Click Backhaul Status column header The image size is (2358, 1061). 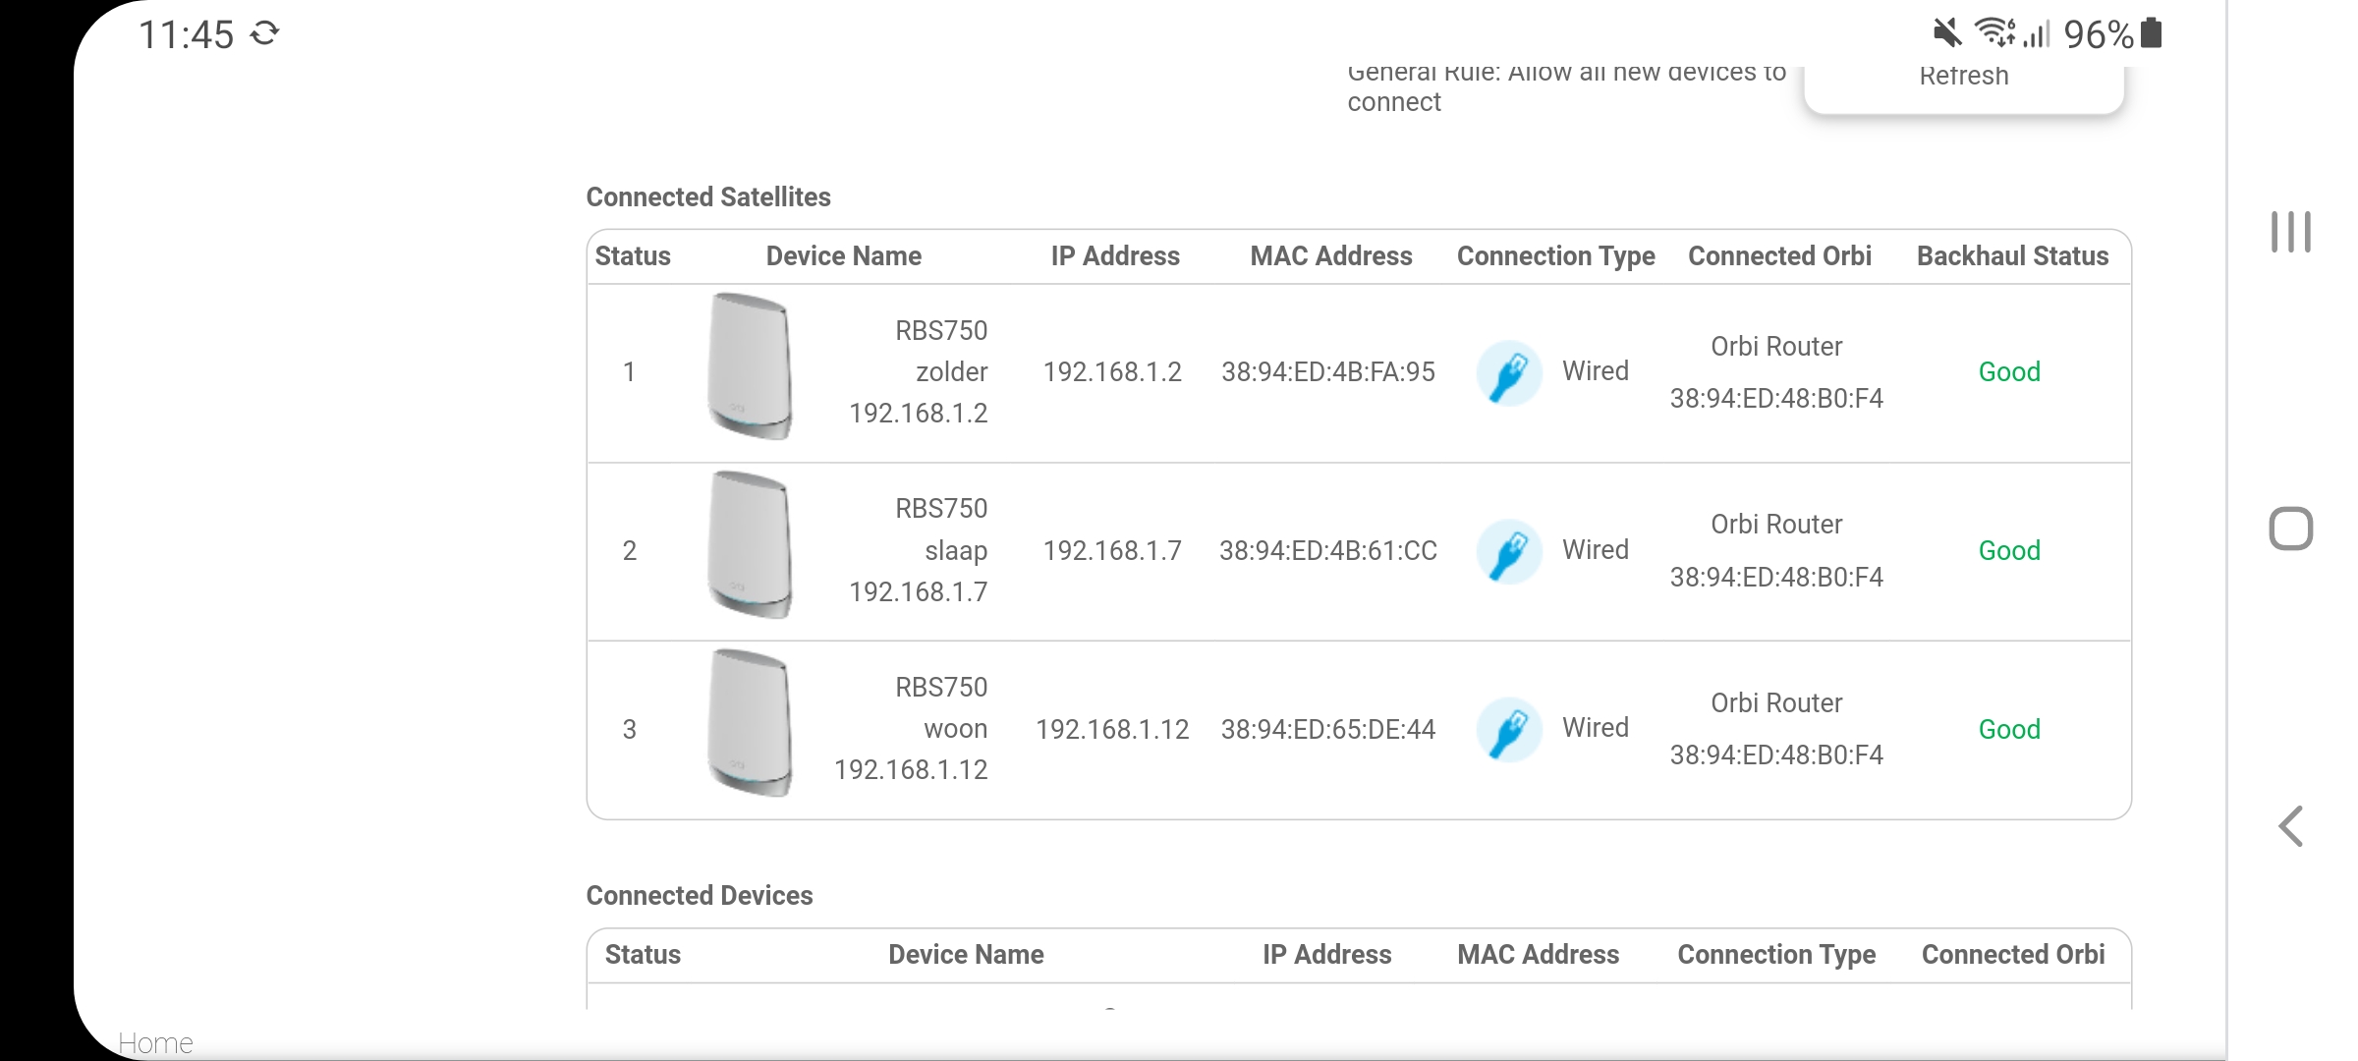(x=2012, y=256)
